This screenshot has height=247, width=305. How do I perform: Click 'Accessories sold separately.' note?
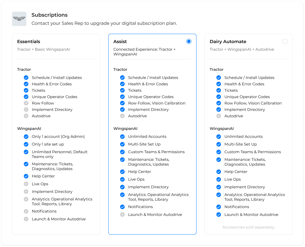249,227
